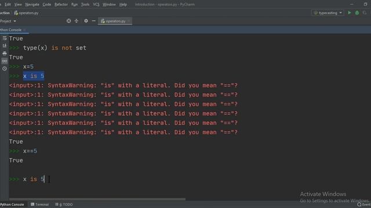Click the True output above 'x==5'
This screenshot has width=371, height=208.
(x=16, y=142)
